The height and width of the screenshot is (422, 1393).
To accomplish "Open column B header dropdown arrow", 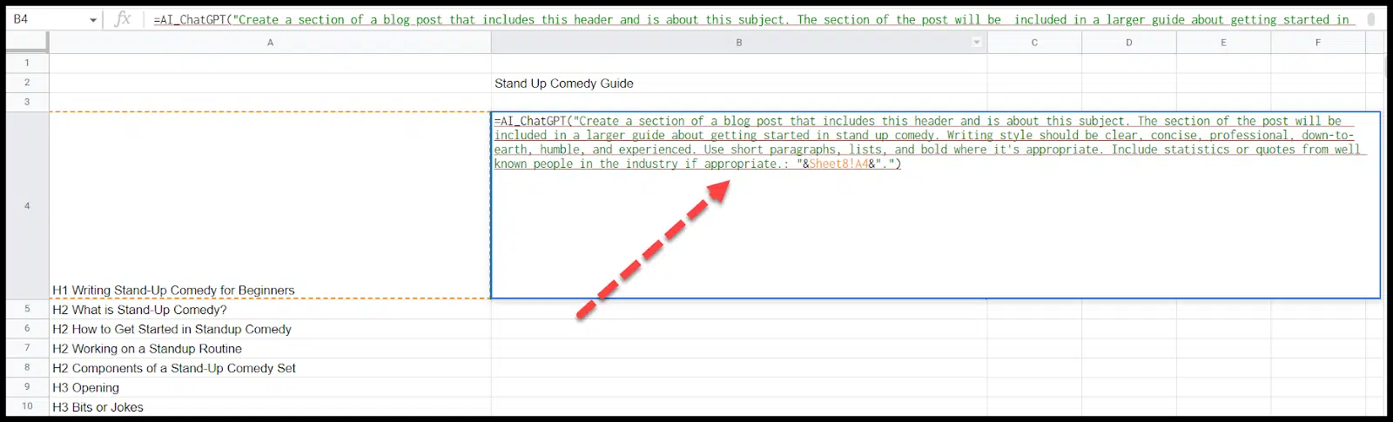I will coord(977,43).
